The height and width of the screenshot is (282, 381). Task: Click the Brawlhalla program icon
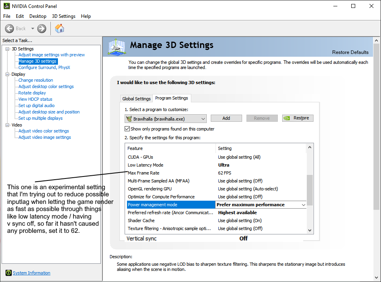129,119
